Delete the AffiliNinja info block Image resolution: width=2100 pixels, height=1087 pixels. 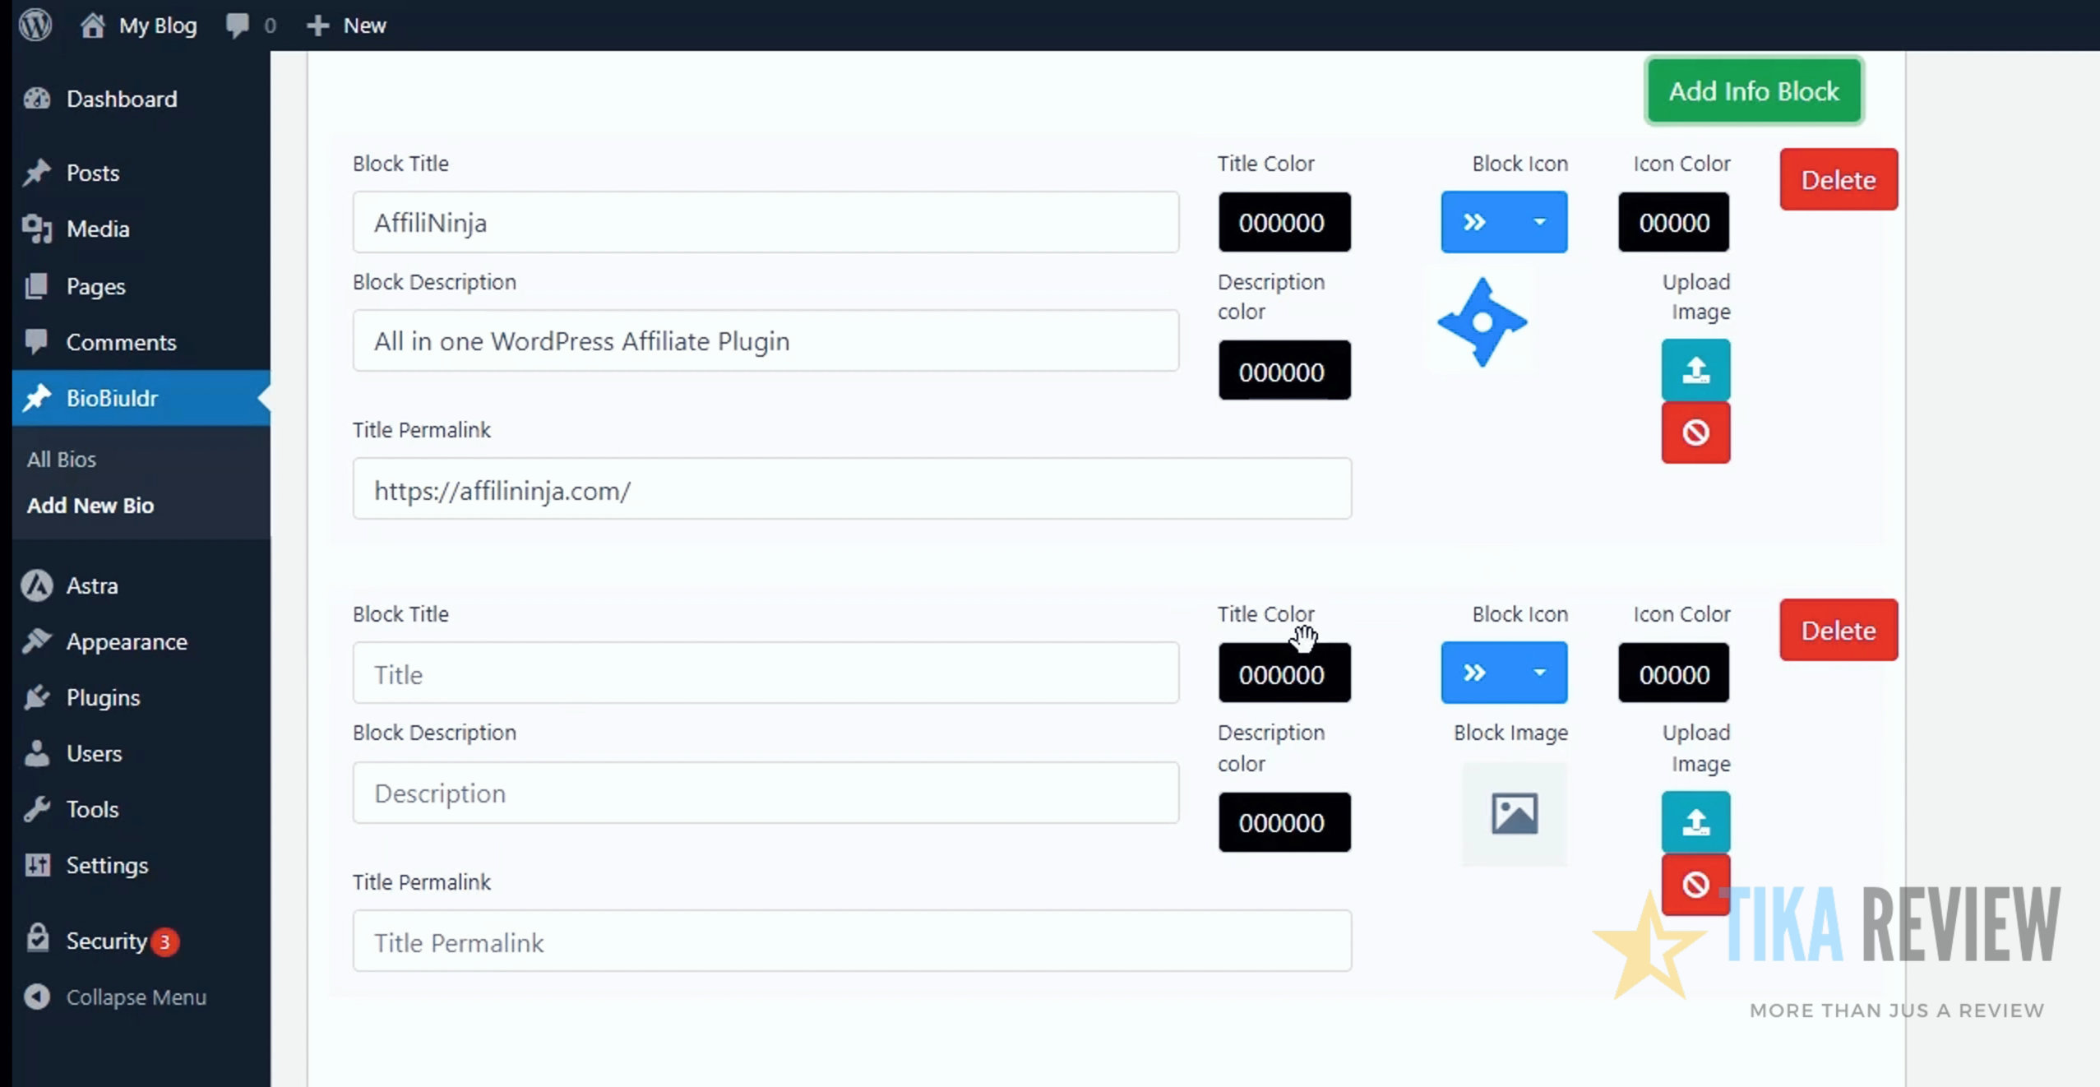point(1839,179)
